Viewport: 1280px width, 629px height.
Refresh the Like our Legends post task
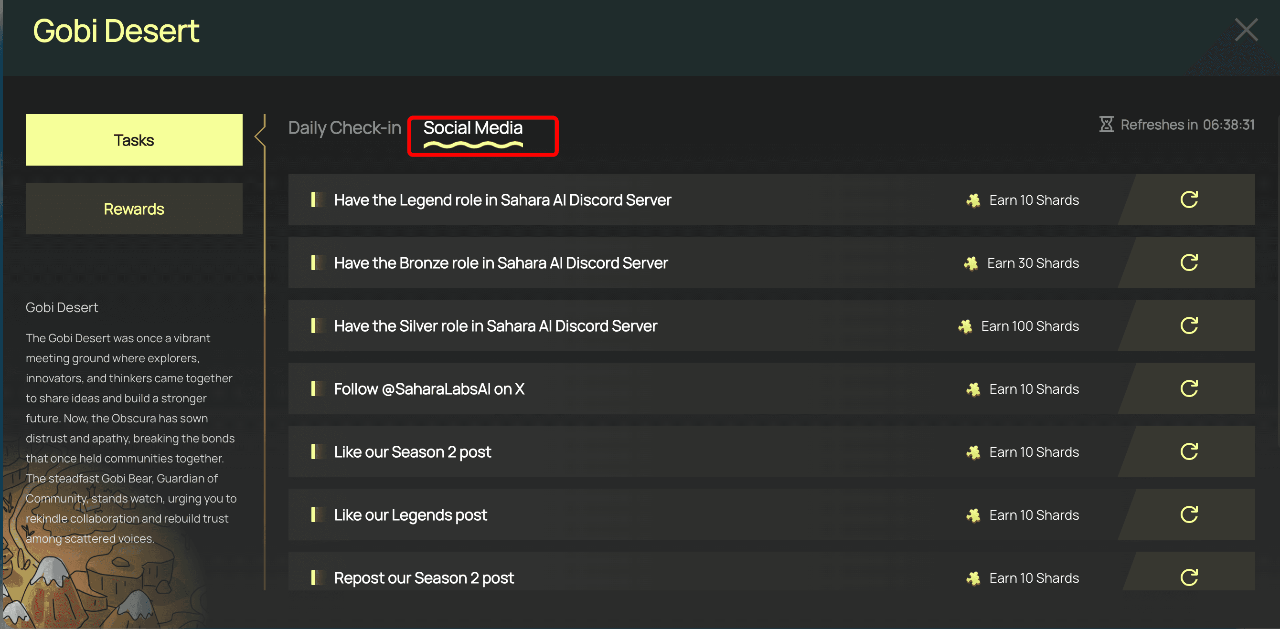click(x=1189, y=515)
